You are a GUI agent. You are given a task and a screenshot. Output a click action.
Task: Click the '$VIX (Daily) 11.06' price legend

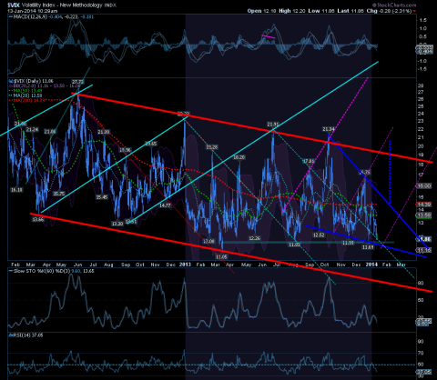[x=32, y=81]
